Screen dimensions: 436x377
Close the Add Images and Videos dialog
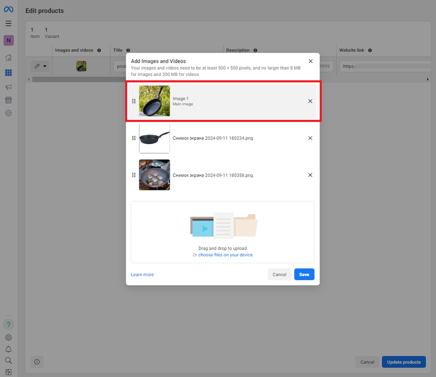point(311,61)
